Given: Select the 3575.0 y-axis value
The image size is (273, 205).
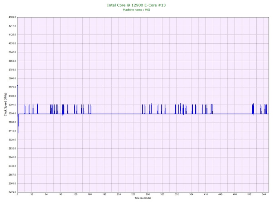Looking at the screenshot, I should coord(12,87).
